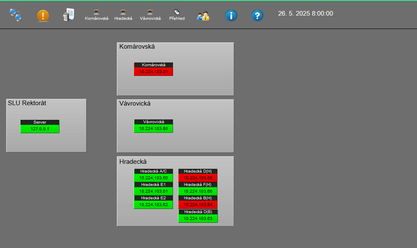Open the users management icon
This screenshot has width=417, height=248.
[203, 15]
